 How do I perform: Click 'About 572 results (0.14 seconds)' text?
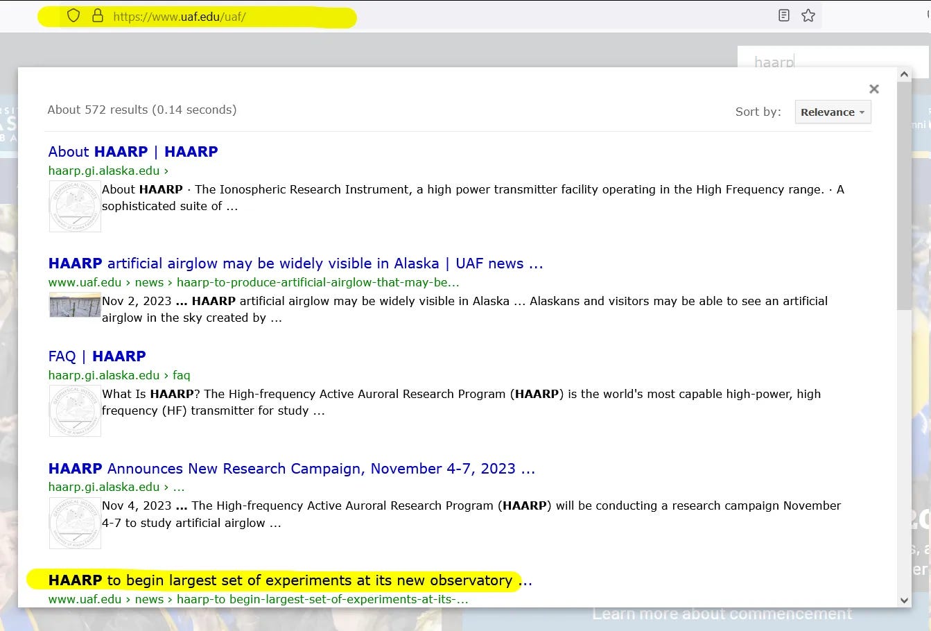coord(142,110)
